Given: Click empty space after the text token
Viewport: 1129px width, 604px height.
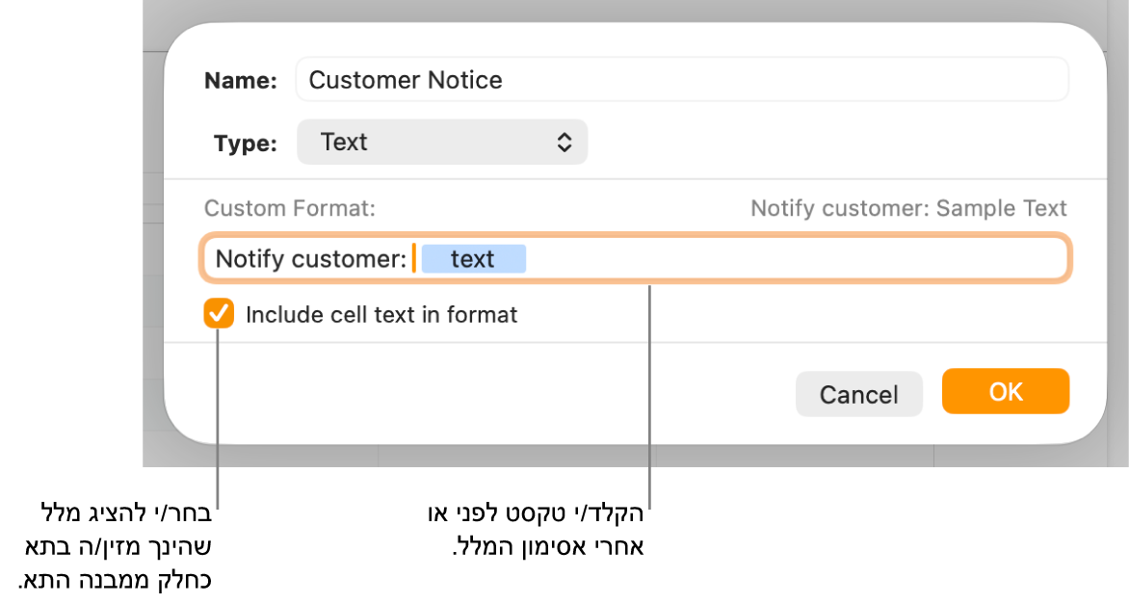Looking at the screenshot, I should (790, 259).
